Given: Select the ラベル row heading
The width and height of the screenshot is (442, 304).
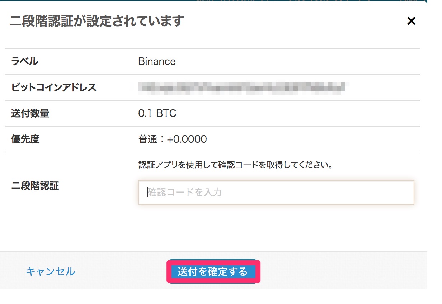Looking at the screenshot, I should coord(25,61).
